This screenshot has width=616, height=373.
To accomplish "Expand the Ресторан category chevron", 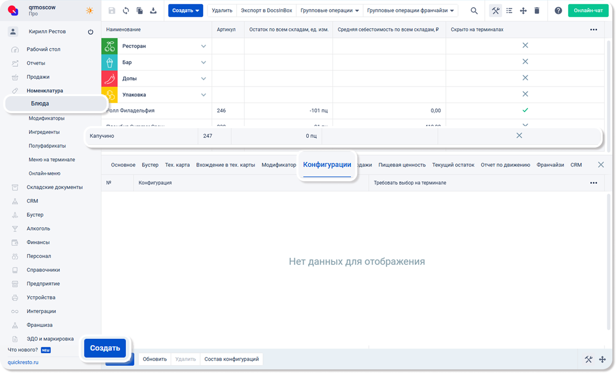I will click(x=204, y=46).
